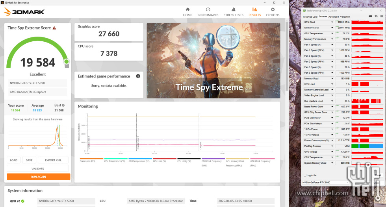Open the Validation tab in GPU-Z
Viewport: 386px width, 207px height.
[x=345, y=17]
